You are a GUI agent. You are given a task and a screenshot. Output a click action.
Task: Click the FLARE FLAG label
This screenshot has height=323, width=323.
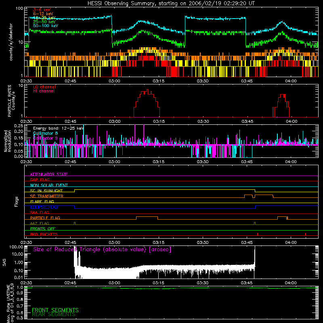point(42,201)
